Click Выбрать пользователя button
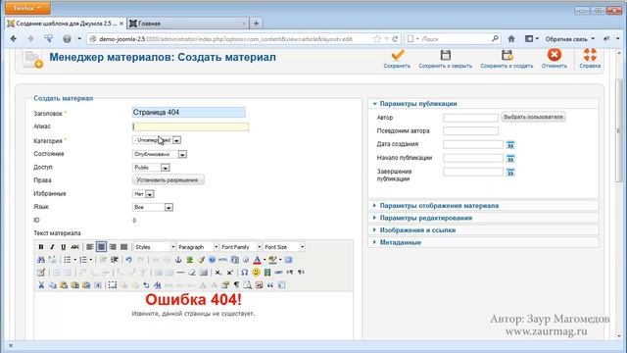This screenshot has width=627, height=353. tap(533, 117)
